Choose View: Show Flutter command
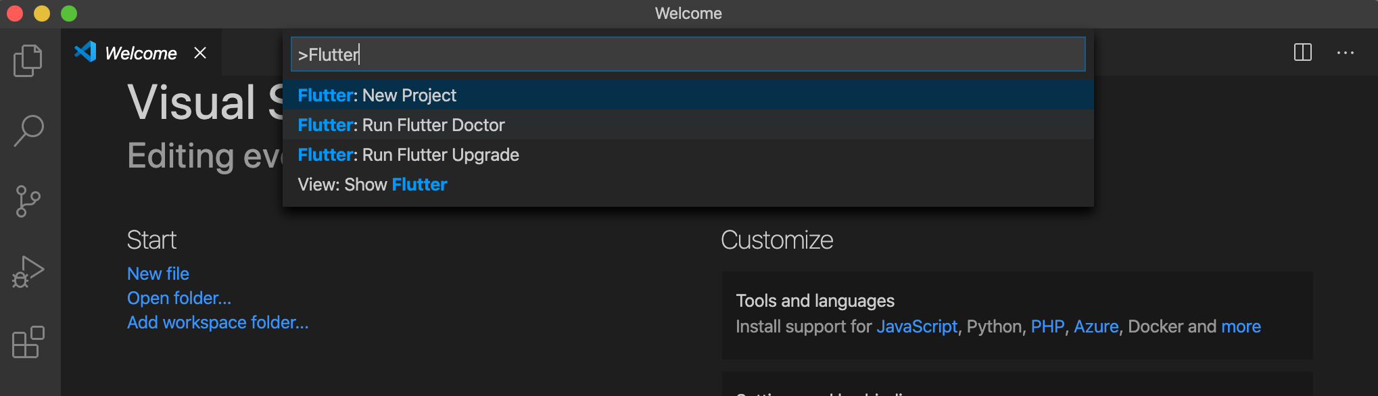The image size is (1378, 396). [x=688, y=184]
